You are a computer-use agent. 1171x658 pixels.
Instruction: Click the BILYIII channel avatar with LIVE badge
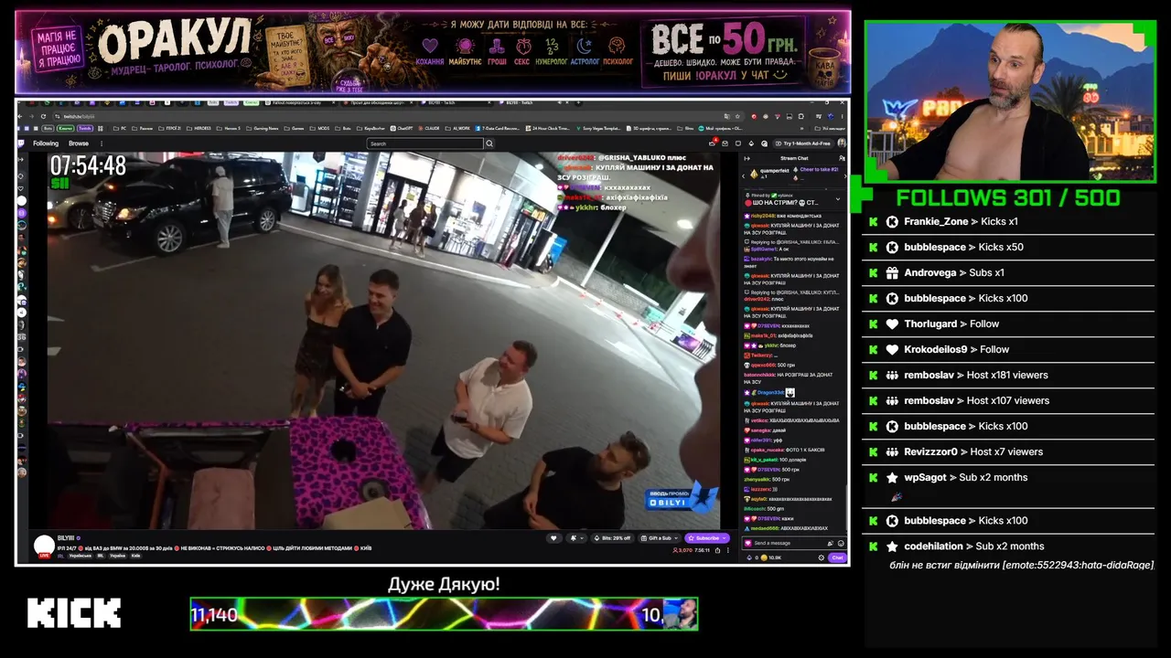pyautogui.click(x=44, y=547)
